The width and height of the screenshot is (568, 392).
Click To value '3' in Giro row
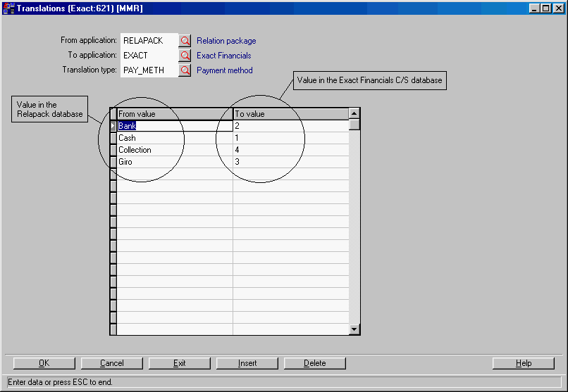pos(291,162)
